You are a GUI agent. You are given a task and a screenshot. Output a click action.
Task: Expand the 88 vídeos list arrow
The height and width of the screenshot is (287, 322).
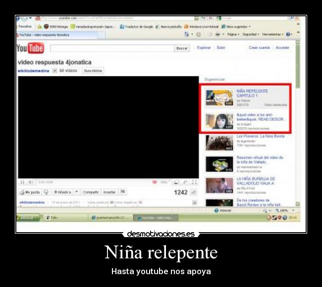(x=54, y=71)
